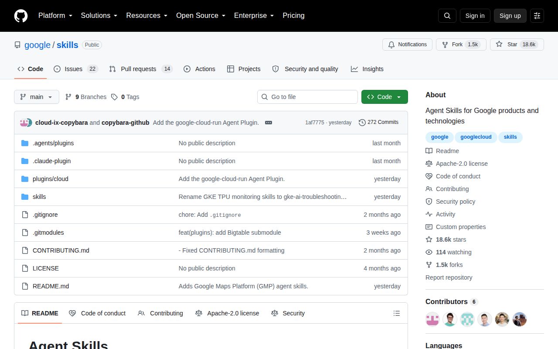
Task: Select the Code repository tab
Action: pos(31,69)
